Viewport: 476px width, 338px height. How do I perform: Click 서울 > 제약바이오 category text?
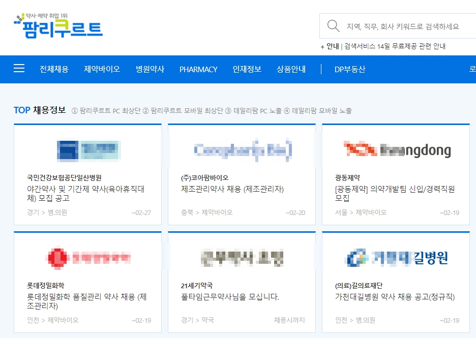[x=361, y=212]
